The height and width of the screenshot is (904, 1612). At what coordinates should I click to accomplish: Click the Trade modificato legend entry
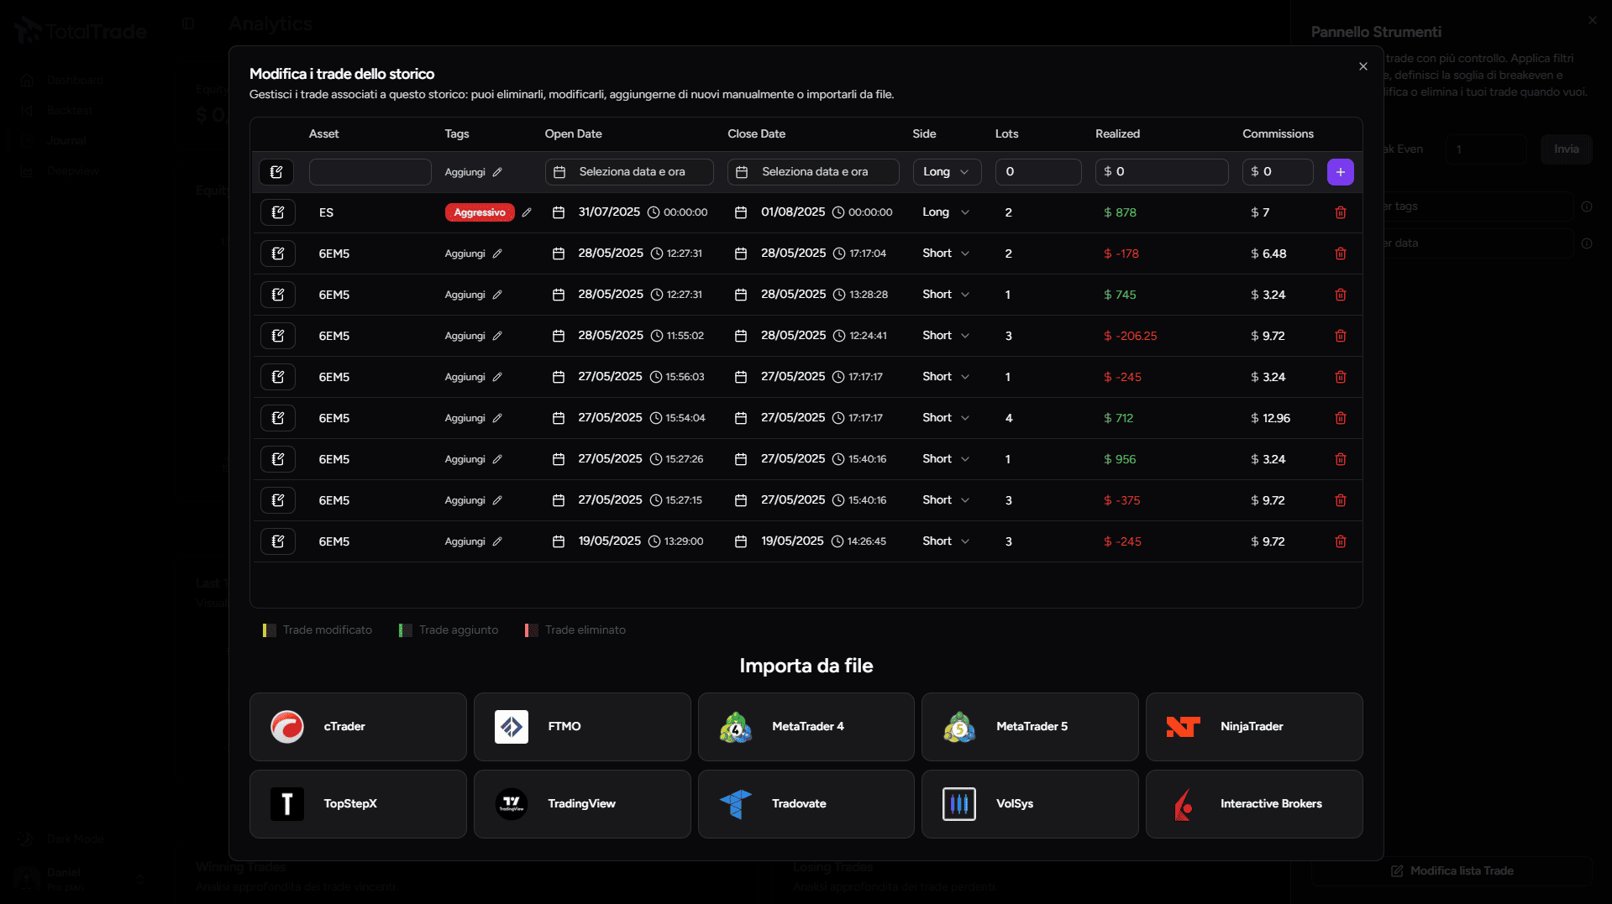[318, 630]
